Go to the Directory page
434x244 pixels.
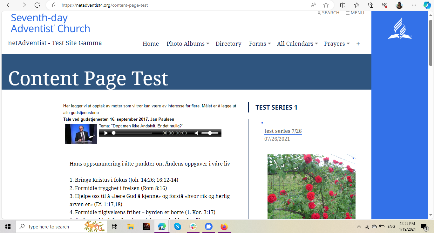(x=228, y=44)
